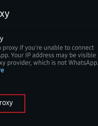
Task: Click the word "provider" in the description
Action: tap(19, 63)
